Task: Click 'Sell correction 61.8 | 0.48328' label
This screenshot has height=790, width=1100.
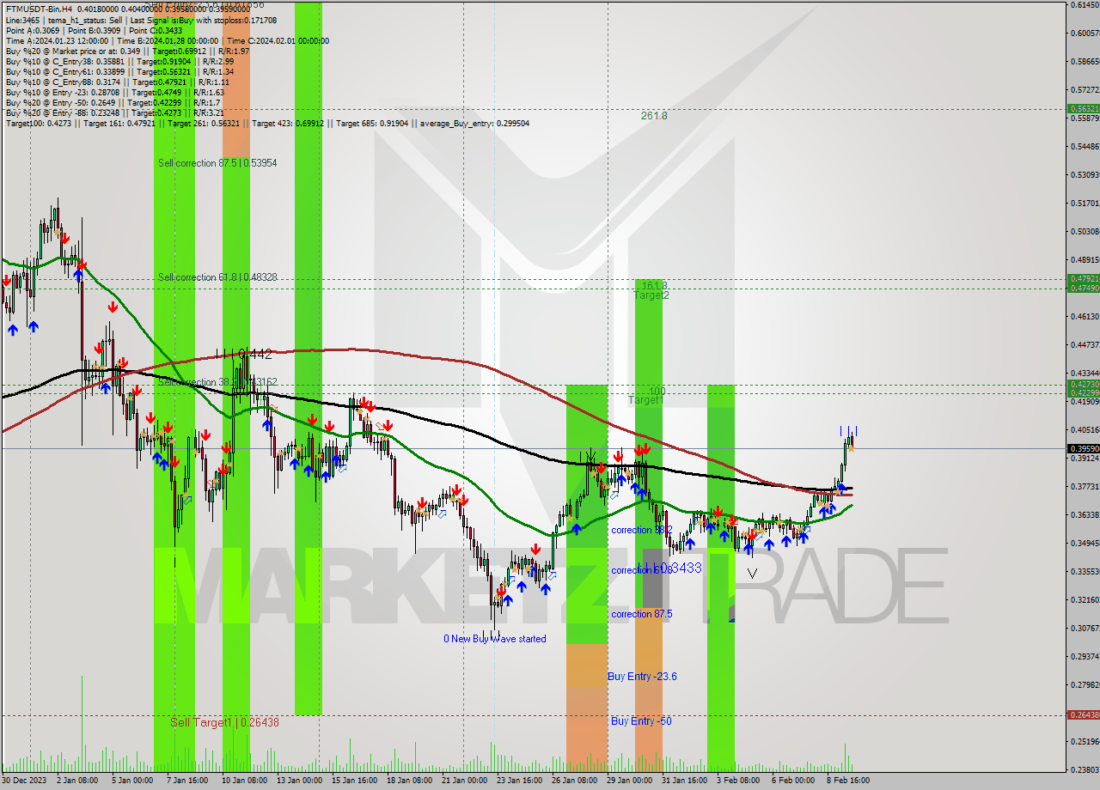Action: tap(217, 277)
